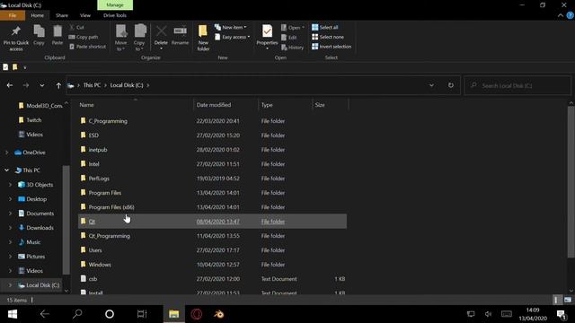Expand 3D Objects tree node
The image size is (575, 323).
[x=10, y=185]
